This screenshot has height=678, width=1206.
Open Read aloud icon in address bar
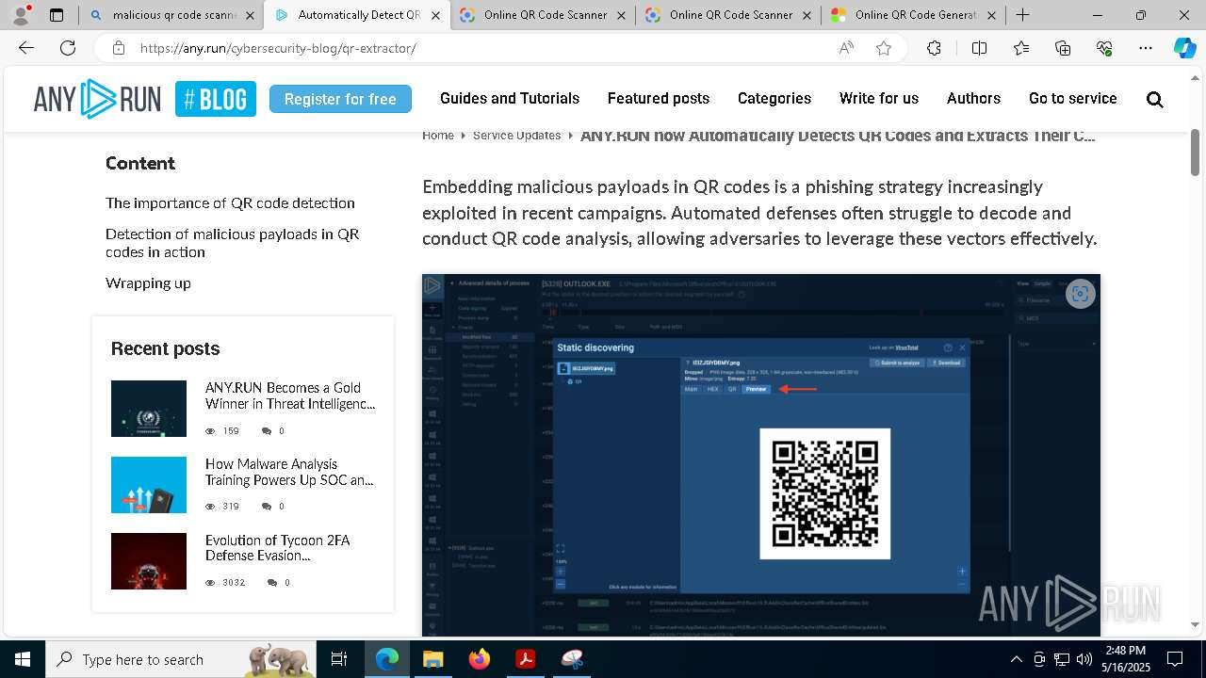click(846, 48)
